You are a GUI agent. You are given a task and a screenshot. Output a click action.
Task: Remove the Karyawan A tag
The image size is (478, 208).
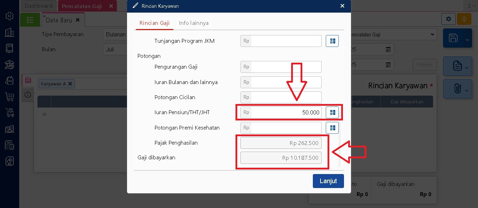(70, 84)
